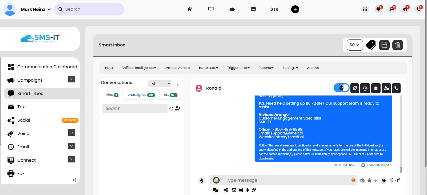
Task: Click the refresh conversation icon in chat header
Action: (x=355, y=88)
